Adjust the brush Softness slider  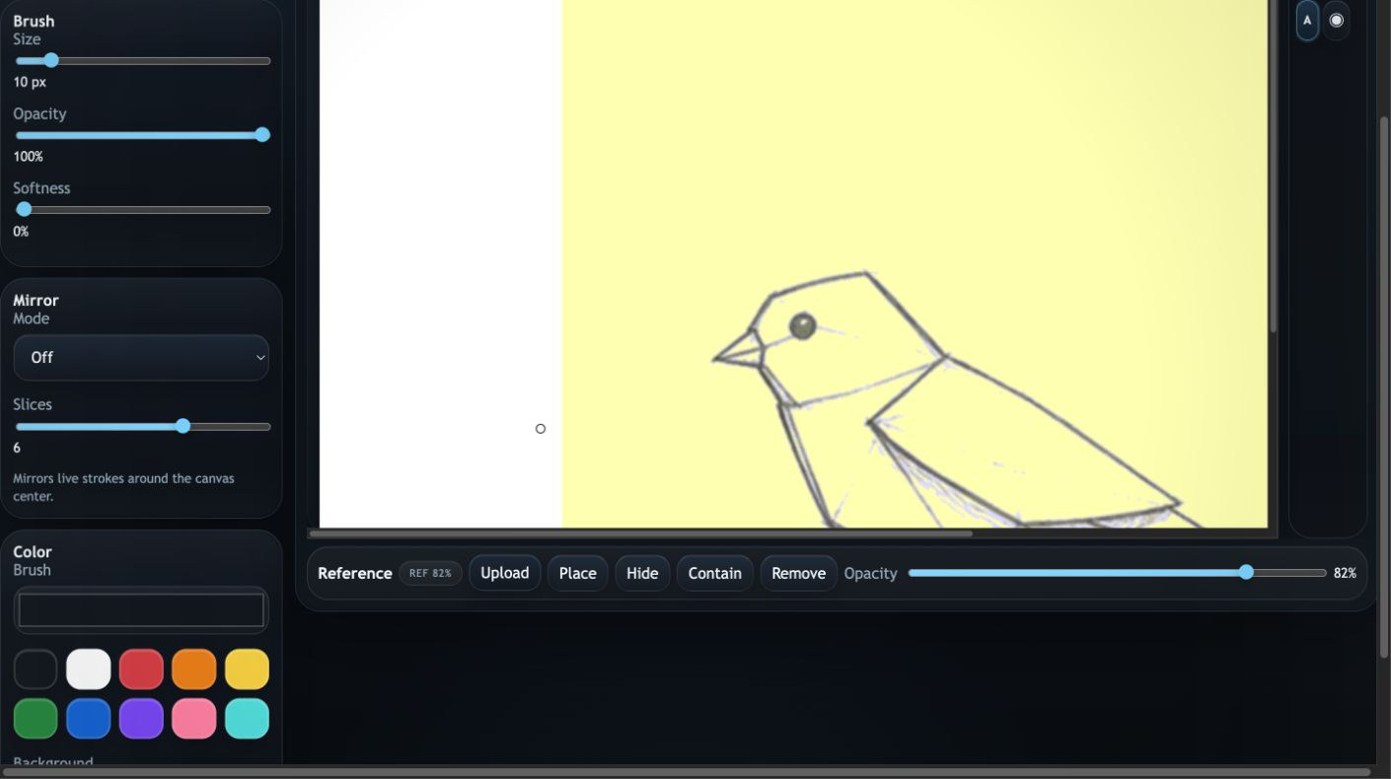142,210
